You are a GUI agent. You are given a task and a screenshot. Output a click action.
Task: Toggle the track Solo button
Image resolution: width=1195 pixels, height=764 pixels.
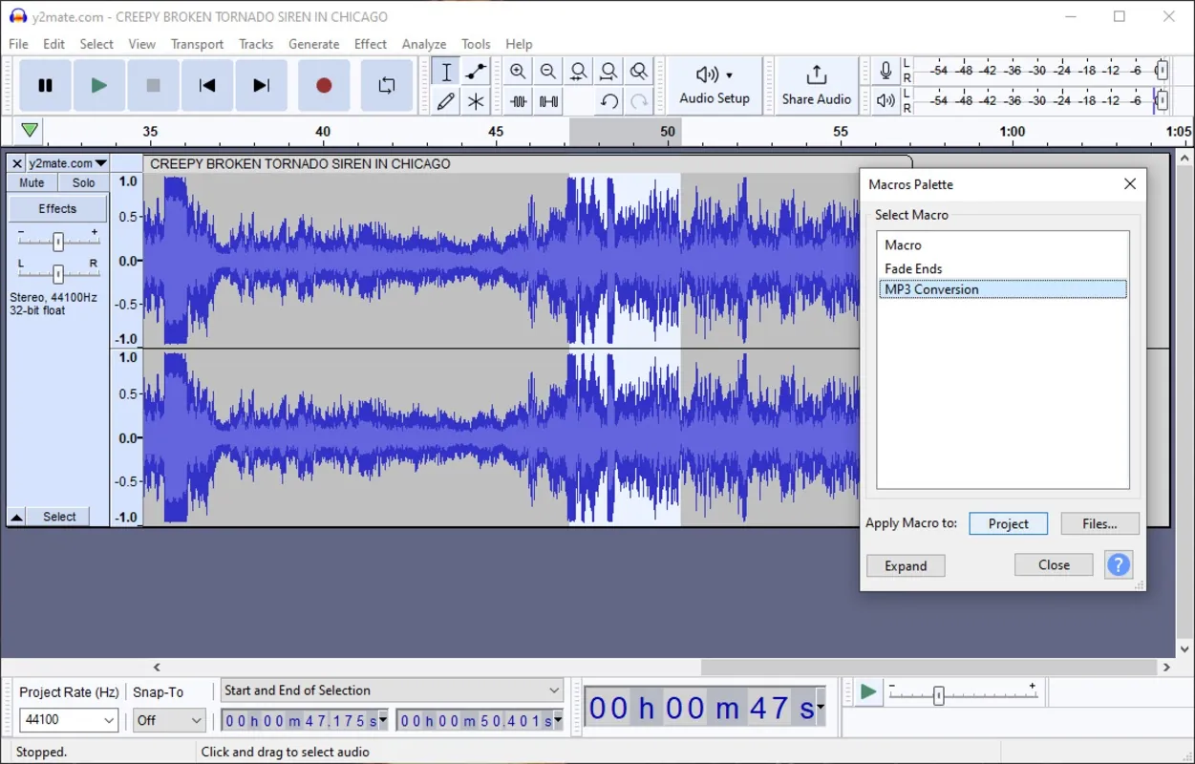[83, 182]
